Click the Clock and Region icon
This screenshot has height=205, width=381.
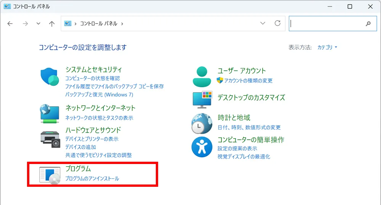(202, 123)
